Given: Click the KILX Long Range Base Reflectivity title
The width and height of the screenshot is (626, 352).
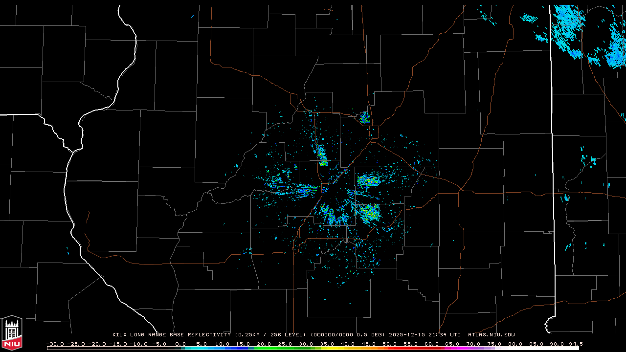Looking at the screenshot, I should coord(171,335).
